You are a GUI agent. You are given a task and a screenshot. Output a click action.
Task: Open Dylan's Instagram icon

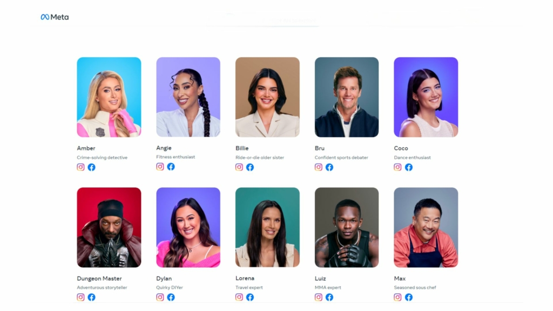click(160, 298)
